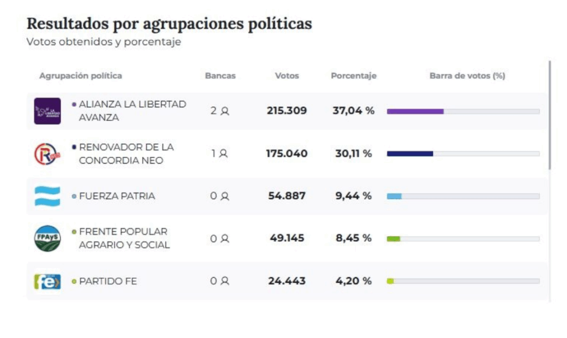Select the FRENTE POPULAR AGRARIO Y SOCIAL name
The image size is (567, 338).
(124, 238)
